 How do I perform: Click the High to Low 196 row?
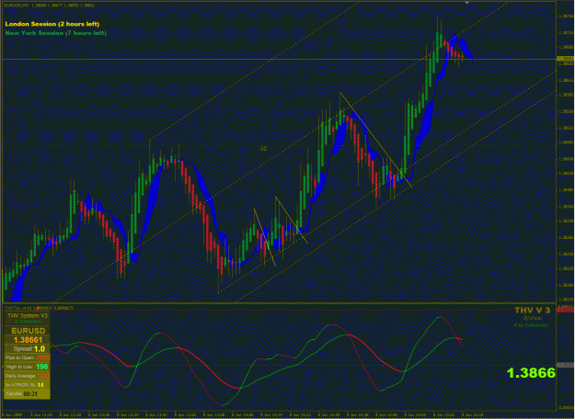tap(28, 367)
